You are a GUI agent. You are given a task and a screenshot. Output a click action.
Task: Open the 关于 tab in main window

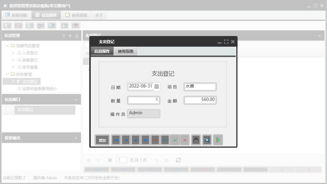pos(99,15)
